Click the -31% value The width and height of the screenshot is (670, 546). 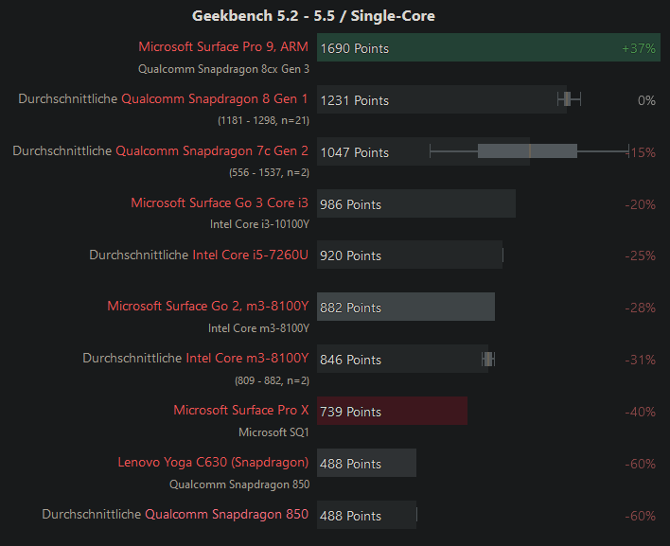coord(640,360)
